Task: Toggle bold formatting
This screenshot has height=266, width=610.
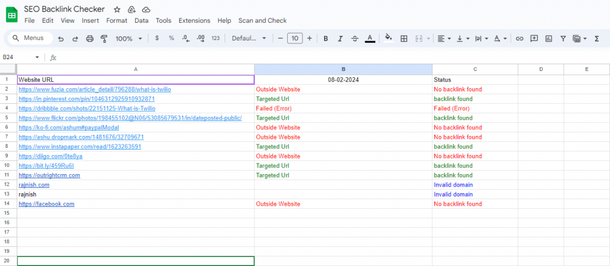Action: coord(326,38)
